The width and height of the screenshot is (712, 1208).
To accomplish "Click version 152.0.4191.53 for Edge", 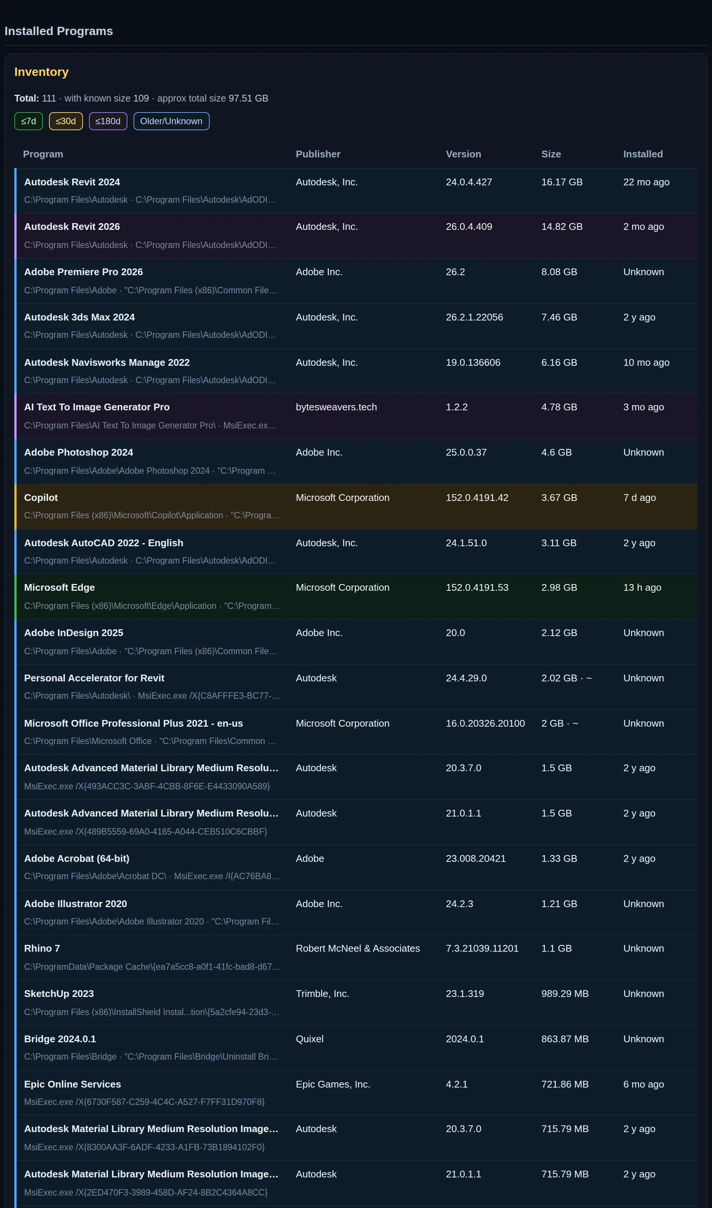I will 477,588.
